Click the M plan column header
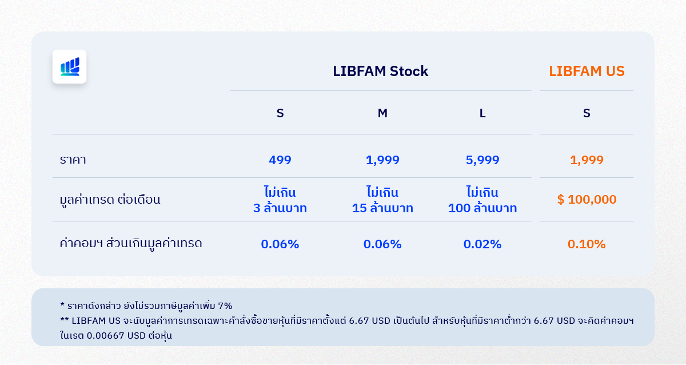The image size is (686, 365). click(382, 113)
